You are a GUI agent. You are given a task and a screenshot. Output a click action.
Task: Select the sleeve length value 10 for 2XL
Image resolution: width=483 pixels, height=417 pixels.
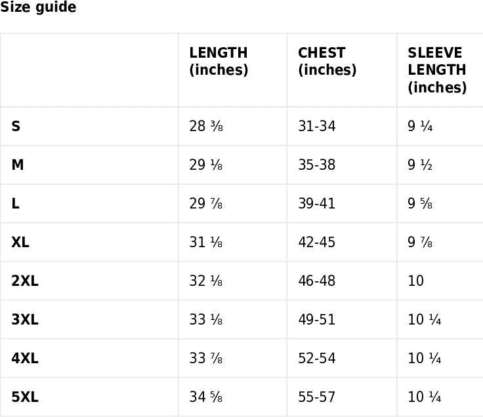(416, 281)
